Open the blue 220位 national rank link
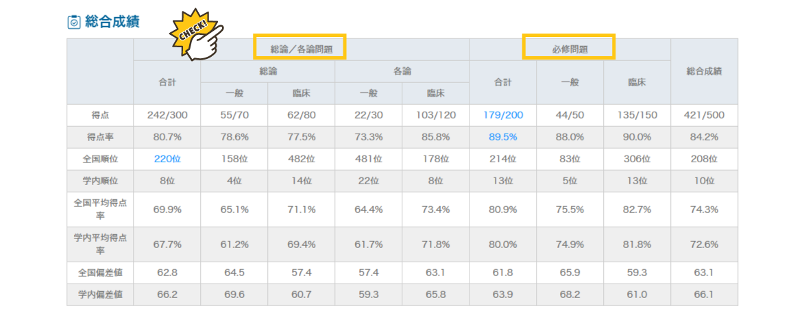The height and width of the screenshot is (326, 804). [x=167, y=160]
